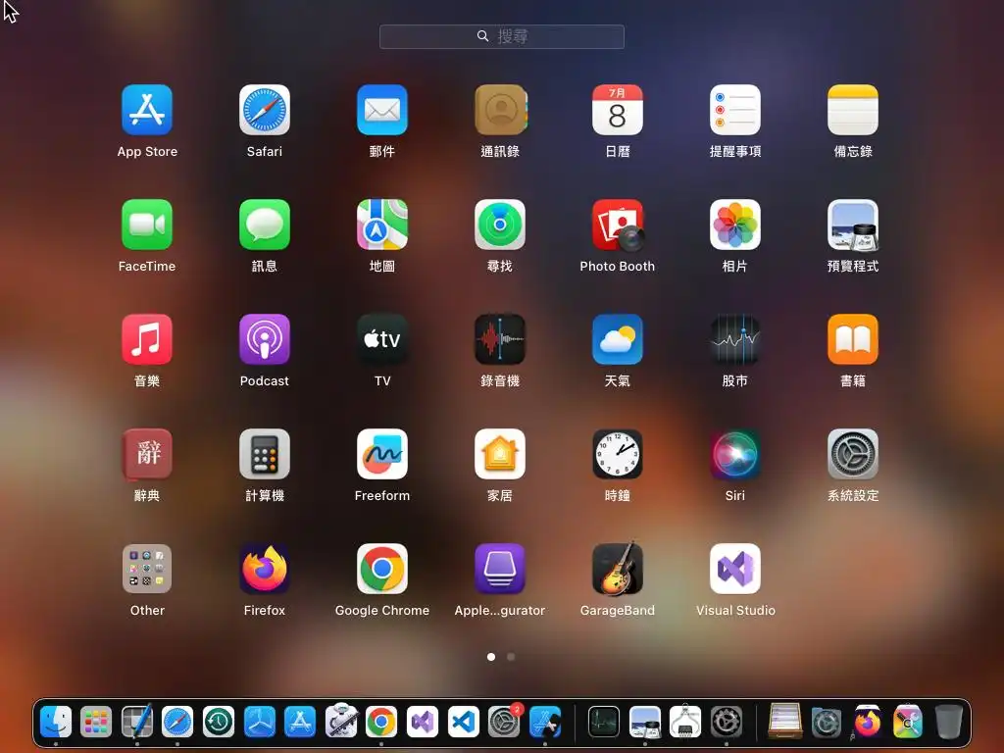The image size is (1004, 753).
Task: Open Visual Studio from the Dock
Action: pos(422,722)
